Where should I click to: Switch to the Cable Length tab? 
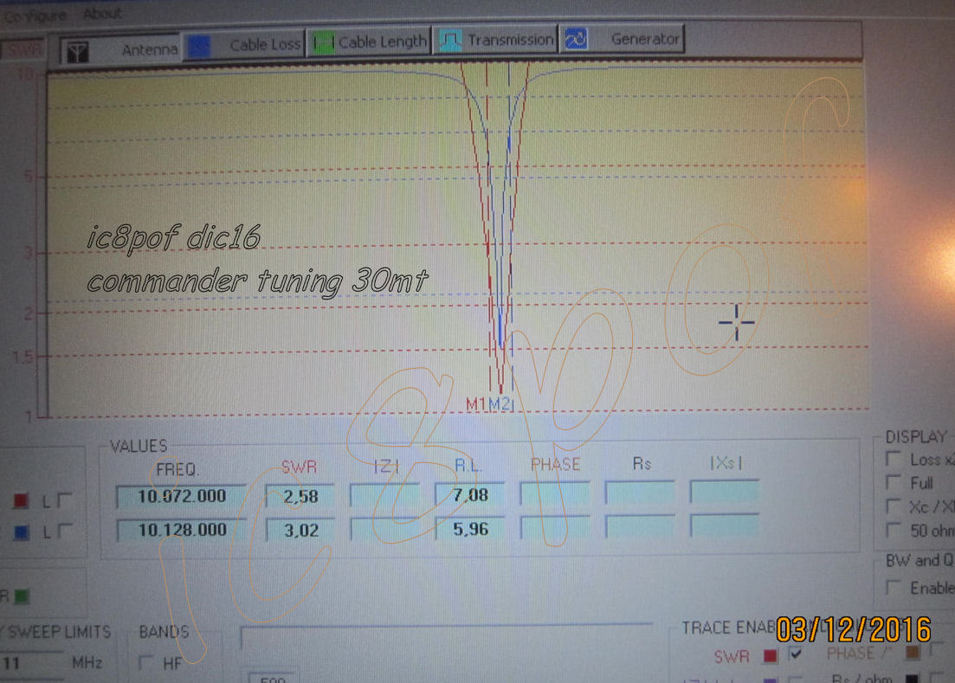(369, 42)
